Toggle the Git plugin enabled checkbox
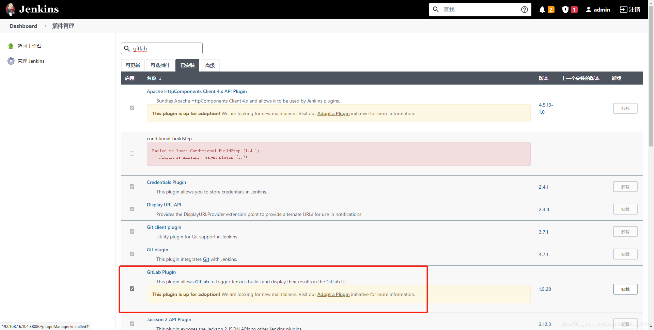The image size is (654, 330). pos(132,254)
